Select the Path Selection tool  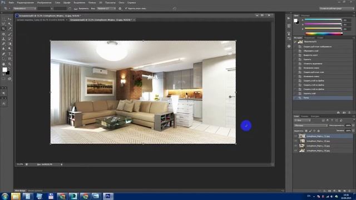click(x=3, y=59)
